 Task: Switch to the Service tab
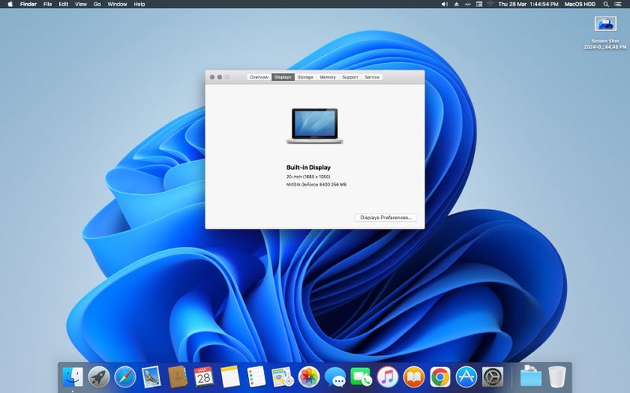click(372, 77)
